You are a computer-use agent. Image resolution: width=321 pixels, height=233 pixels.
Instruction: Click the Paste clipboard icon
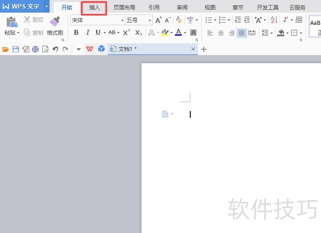pyautogui.click(x=12, y=22)
